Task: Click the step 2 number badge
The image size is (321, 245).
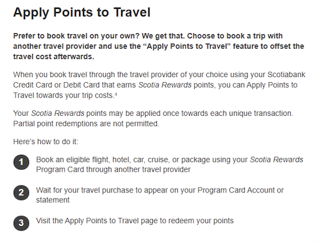Action: point(21,192)
